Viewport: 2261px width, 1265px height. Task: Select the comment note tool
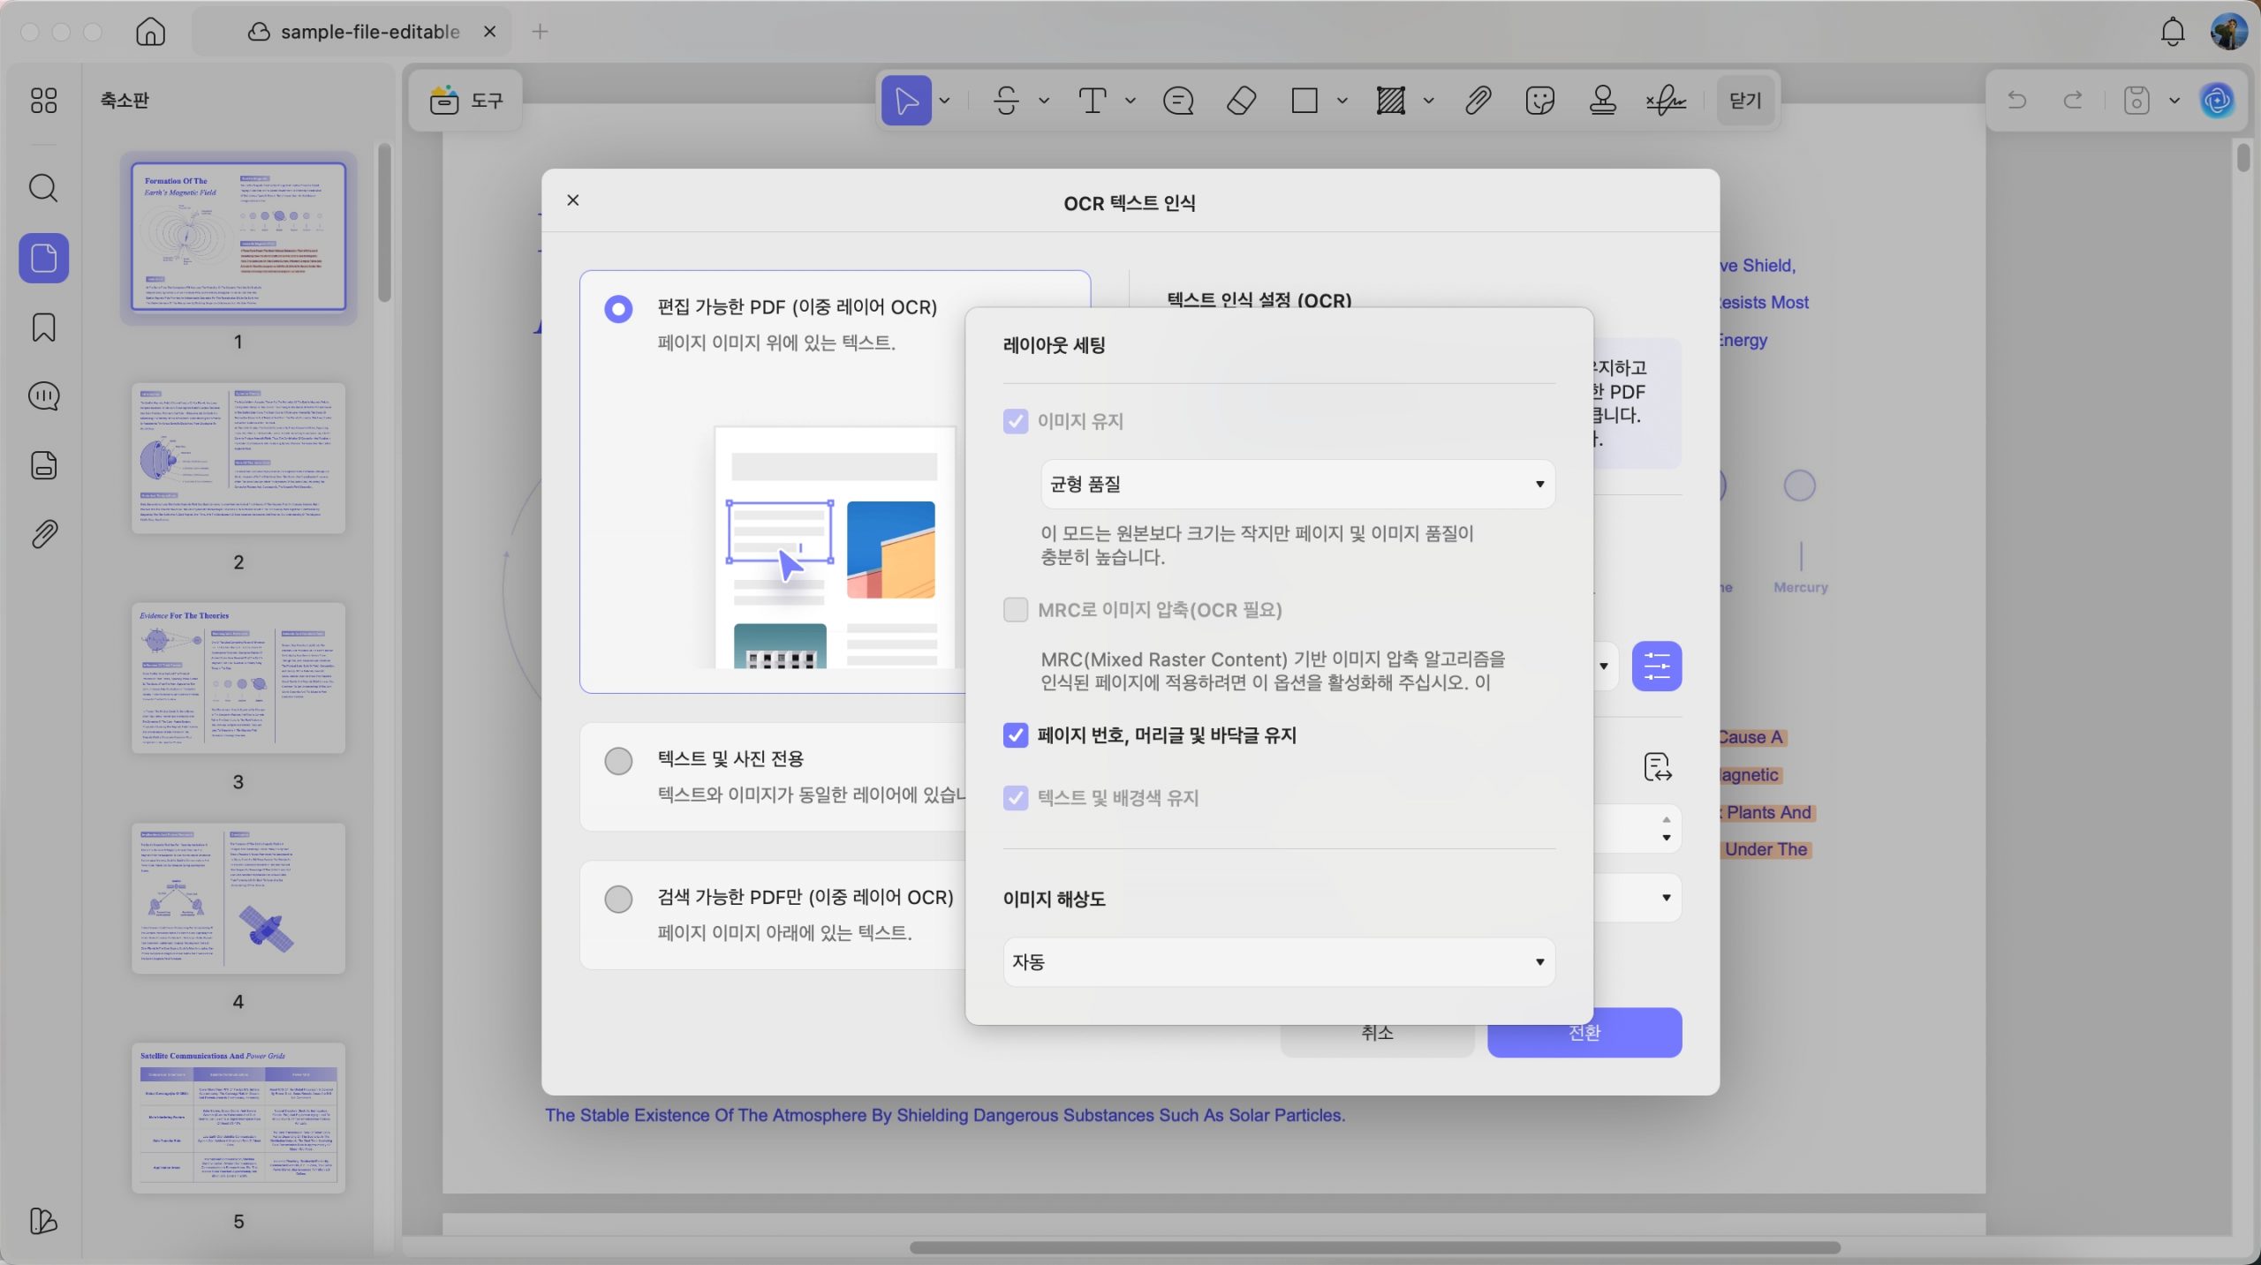1178,101
